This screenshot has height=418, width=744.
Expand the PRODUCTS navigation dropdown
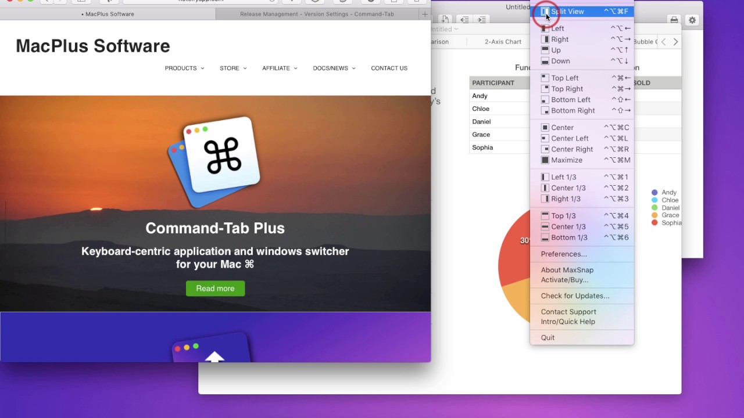coord(184,69)
